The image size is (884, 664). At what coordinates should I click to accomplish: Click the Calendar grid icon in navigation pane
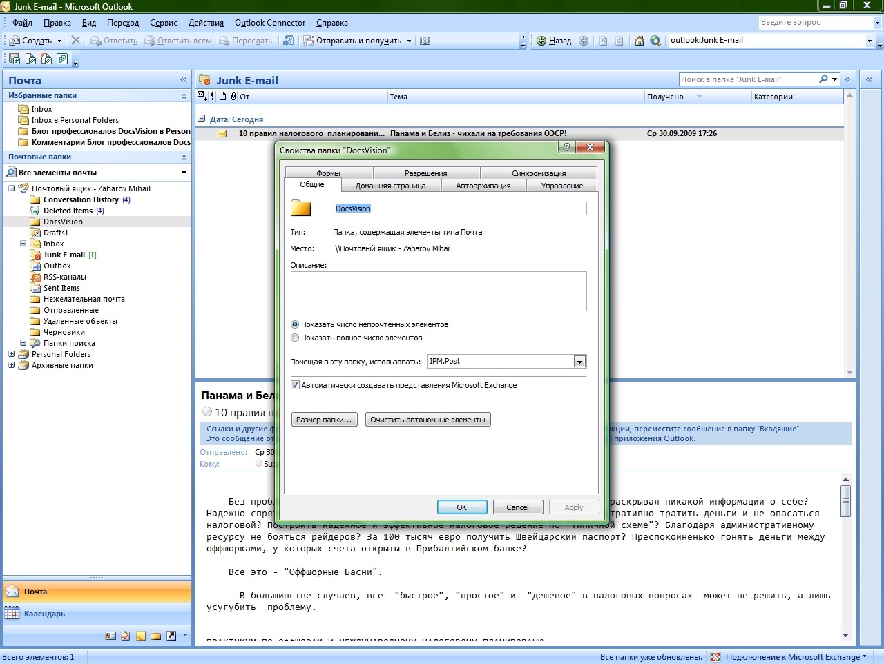pyautogui.click(x=12, y=614)
